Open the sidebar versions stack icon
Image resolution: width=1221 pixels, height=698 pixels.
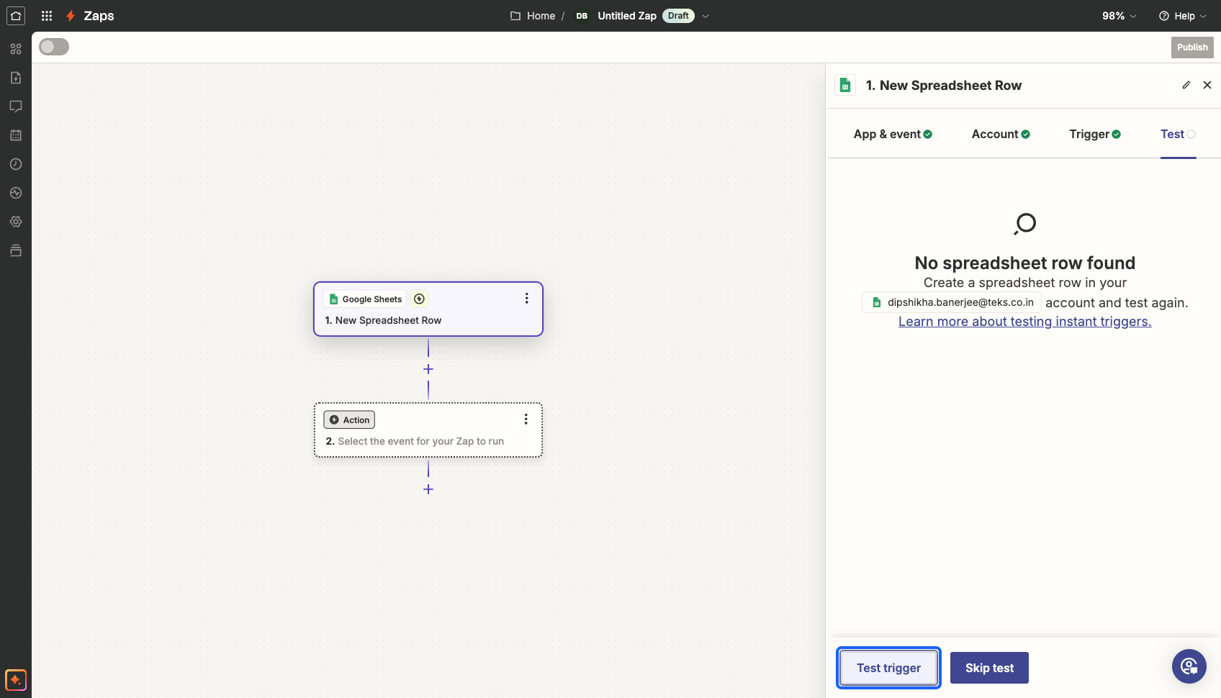click(16, 250)
